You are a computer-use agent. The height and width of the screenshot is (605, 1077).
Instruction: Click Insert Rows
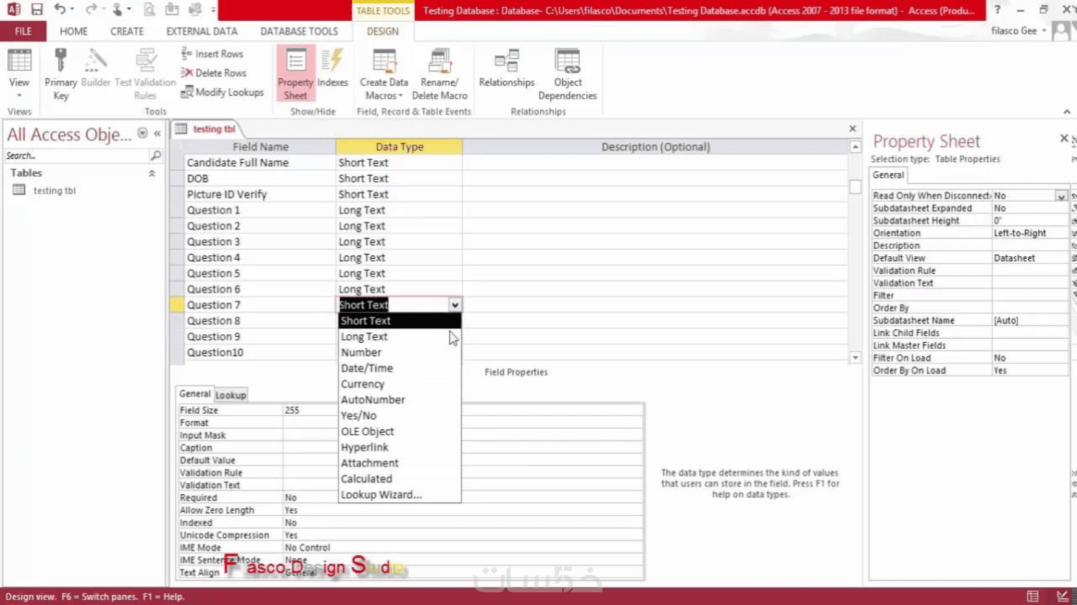tap(212, 54)
